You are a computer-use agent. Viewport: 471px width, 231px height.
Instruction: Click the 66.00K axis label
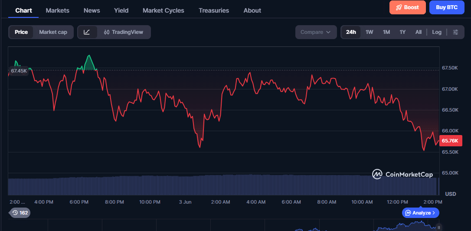450,131
